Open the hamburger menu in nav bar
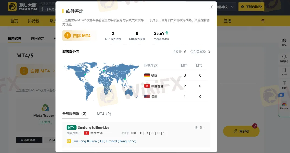The image size is (290, 153). pyautogui.click(x=263, y=21)
